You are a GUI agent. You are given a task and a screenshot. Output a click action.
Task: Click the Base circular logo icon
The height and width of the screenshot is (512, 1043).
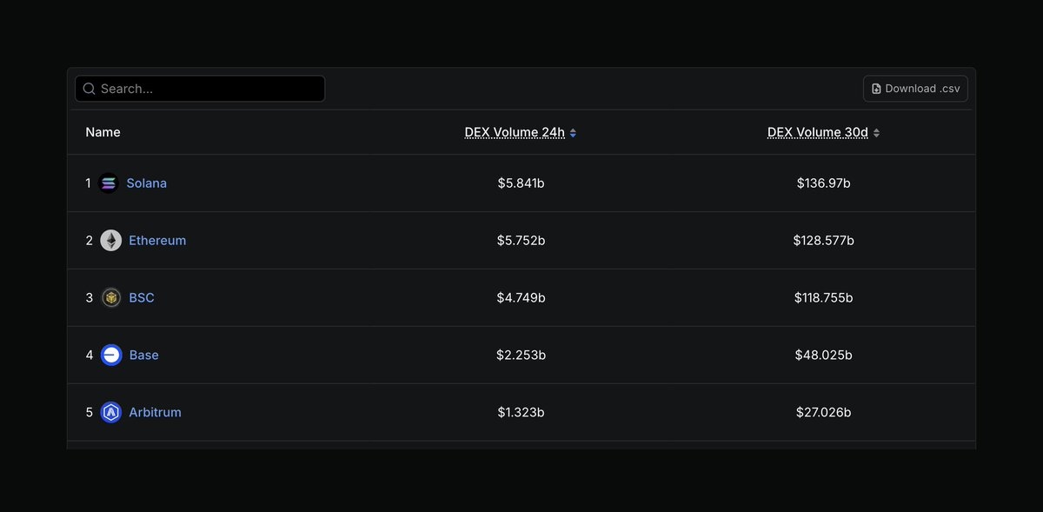(111, 356)
